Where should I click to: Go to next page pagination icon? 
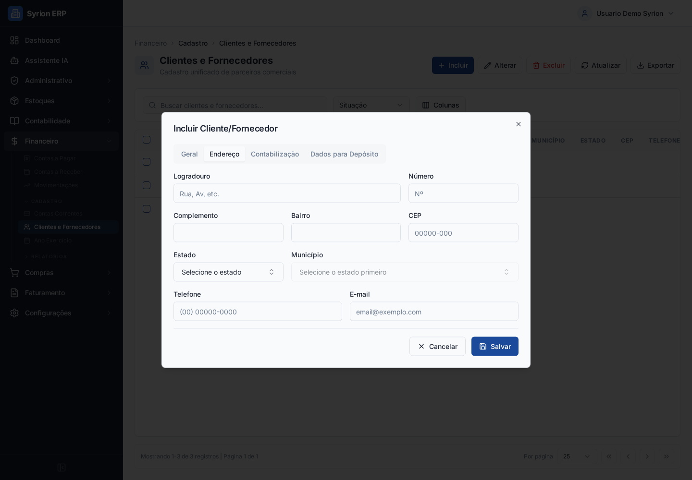click(647, 456)
